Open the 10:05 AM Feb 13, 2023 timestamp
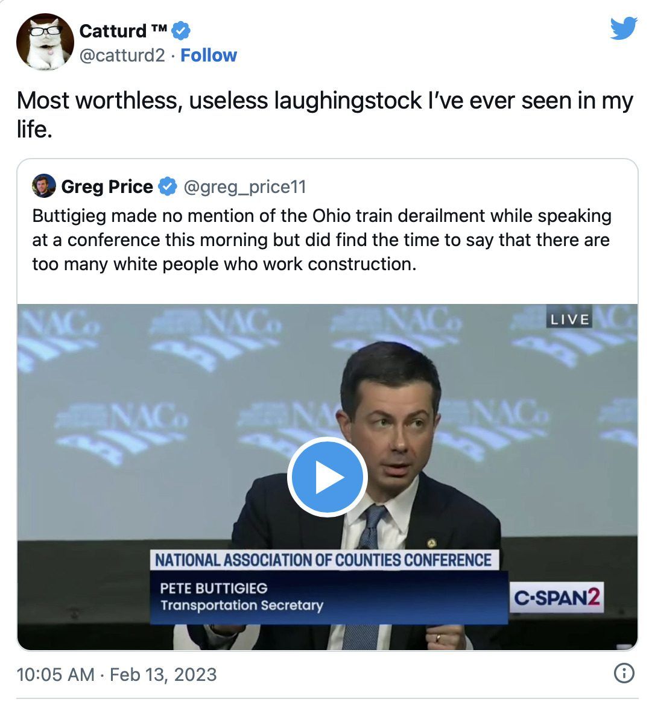The height and width of the screenshot is (702, 649). point(116,674)
